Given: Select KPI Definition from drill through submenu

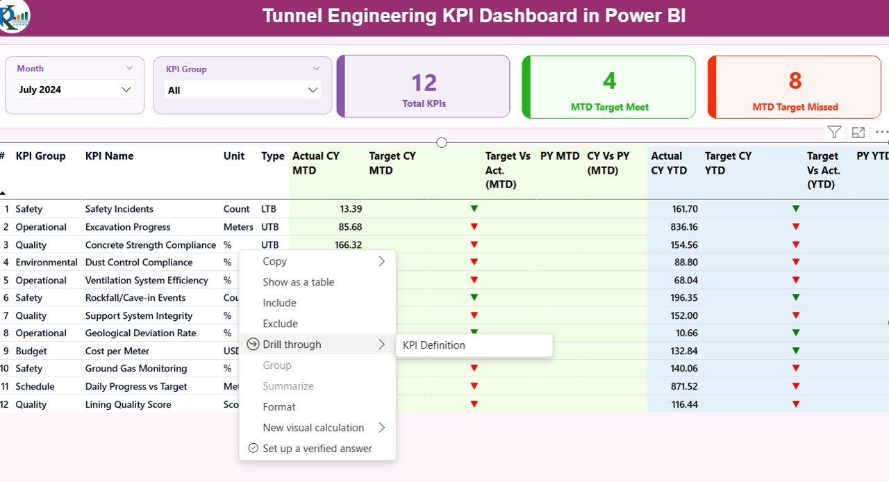Looking at the screenshot, I should pyautogui.click(x=434, y=345).
